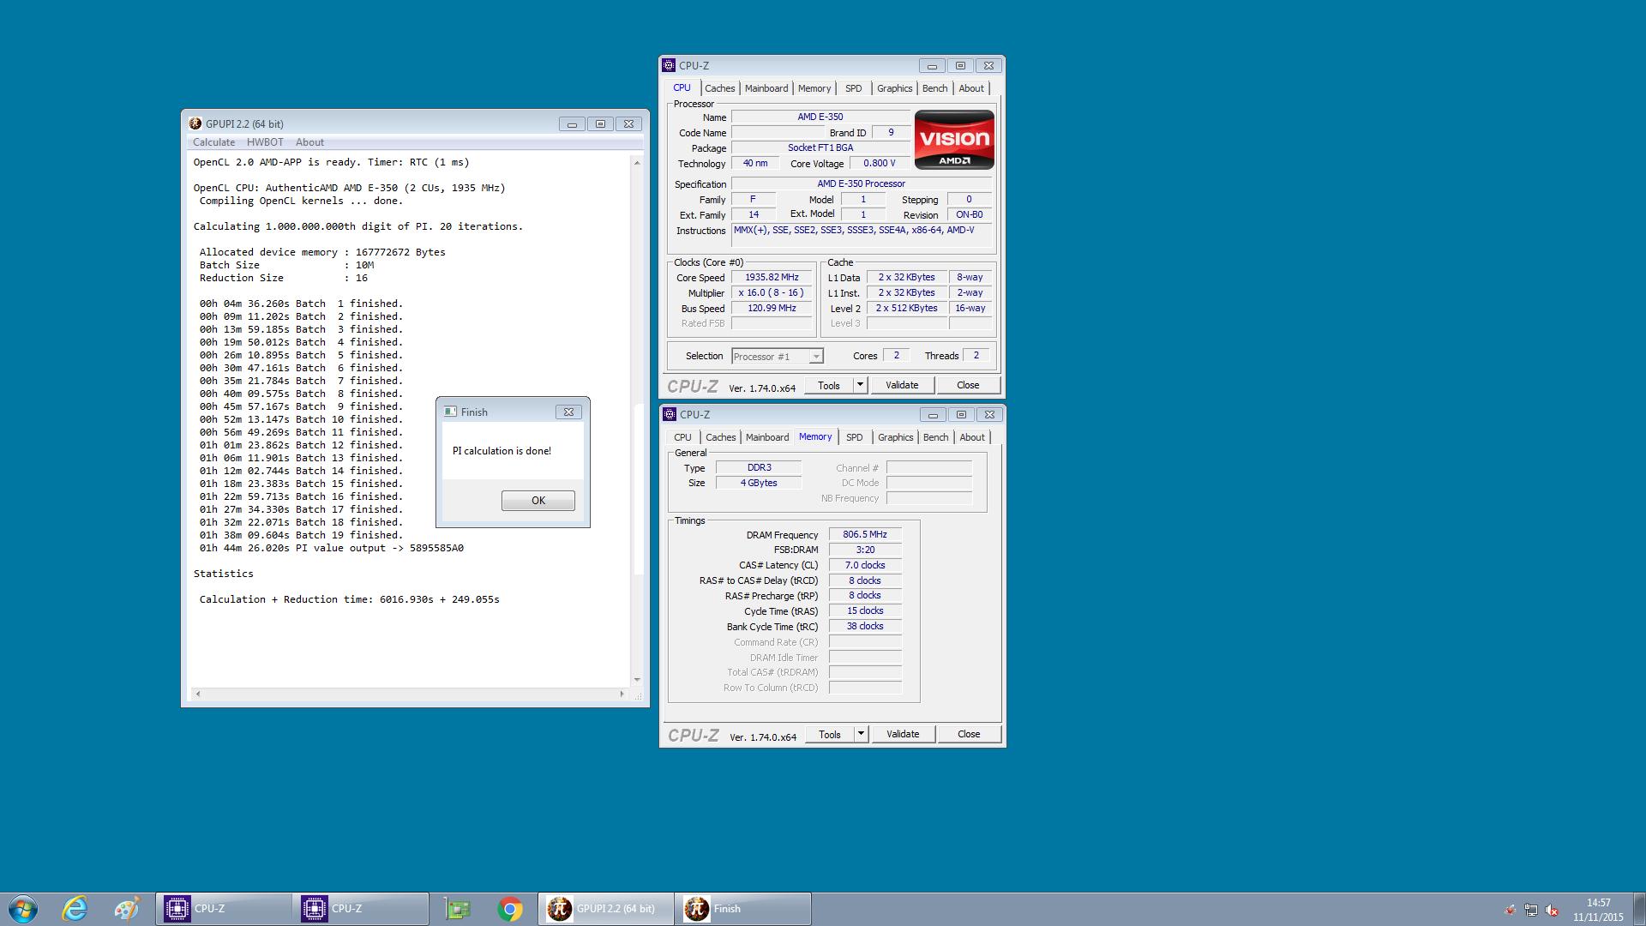Click the red bird tray icon

coord(1510,910)
